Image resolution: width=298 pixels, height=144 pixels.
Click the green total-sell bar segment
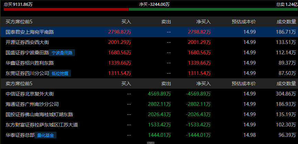point(213,9)
